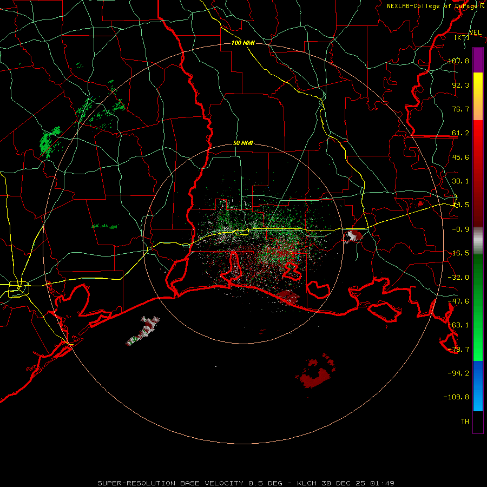Click the VEL legend heading
This screenshot has width=487, height=487.
[475, 32]
